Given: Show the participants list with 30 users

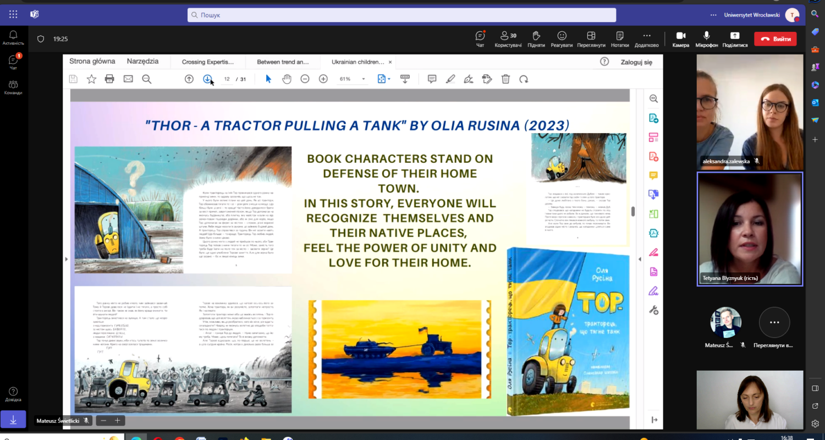Looking at the screenshot, I should [508, 37].
